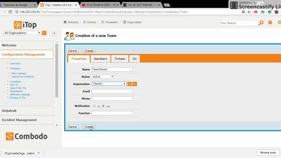
Task: Open the New CI link
Action: point(14,85)
